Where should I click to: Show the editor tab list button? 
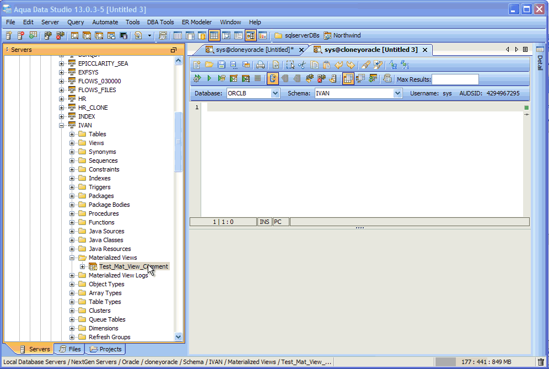pyautogui.click(x=525, y=50)
